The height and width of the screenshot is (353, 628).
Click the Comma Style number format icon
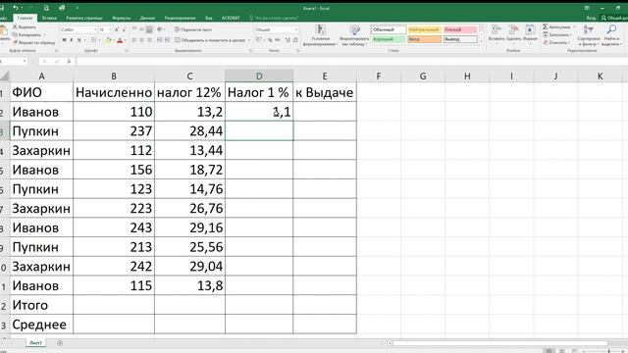click(277, 40)
